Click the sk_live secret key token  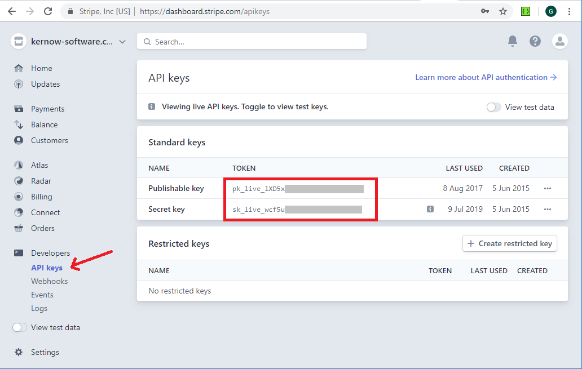(297, 210)
